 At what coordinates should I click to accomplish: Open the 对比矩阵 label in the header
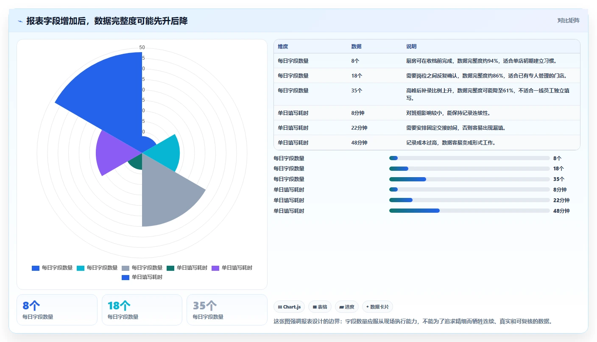568,20
